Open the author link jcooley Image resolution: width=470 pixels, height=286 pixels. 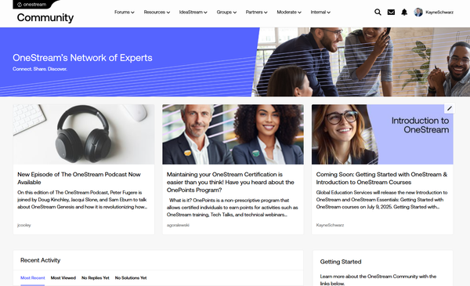tap(24, 225)
